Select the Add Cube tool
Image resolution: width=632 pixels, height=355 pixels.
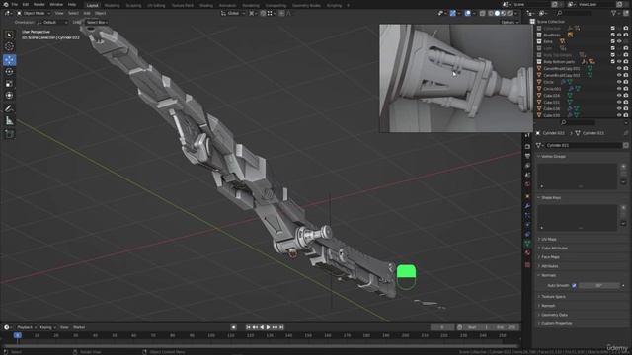(x=9, y=134)
